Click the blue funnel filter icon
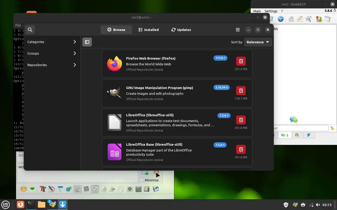 tap(60, 189)
